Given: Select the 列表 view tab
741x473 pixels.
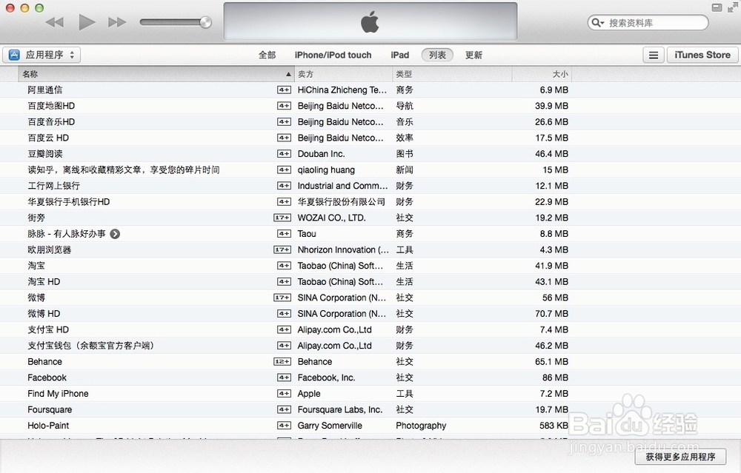Looking at the screenshot, I should point(437,55).
